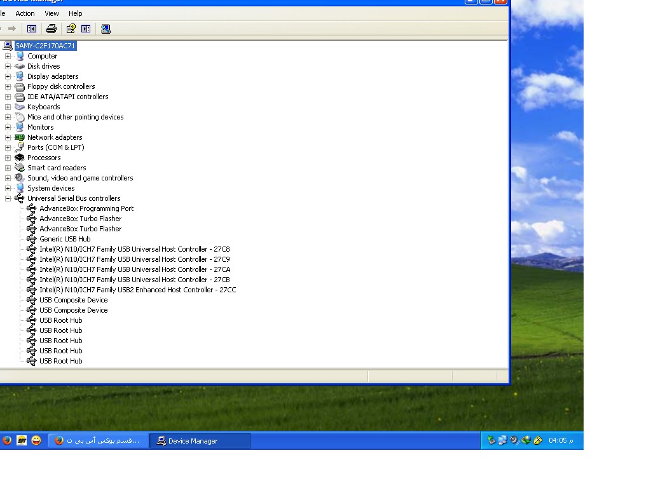The image size is (651, 488).
Task: Expand Mice and other pointing devices
Action: [x=8, y=117]
